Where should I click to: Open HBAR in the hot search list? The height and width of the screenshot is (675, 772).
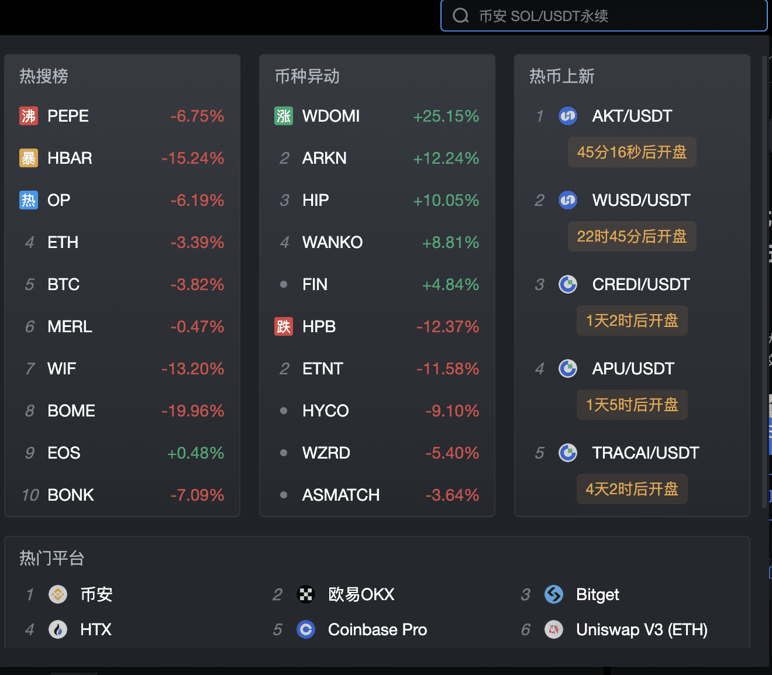[122, 158]
